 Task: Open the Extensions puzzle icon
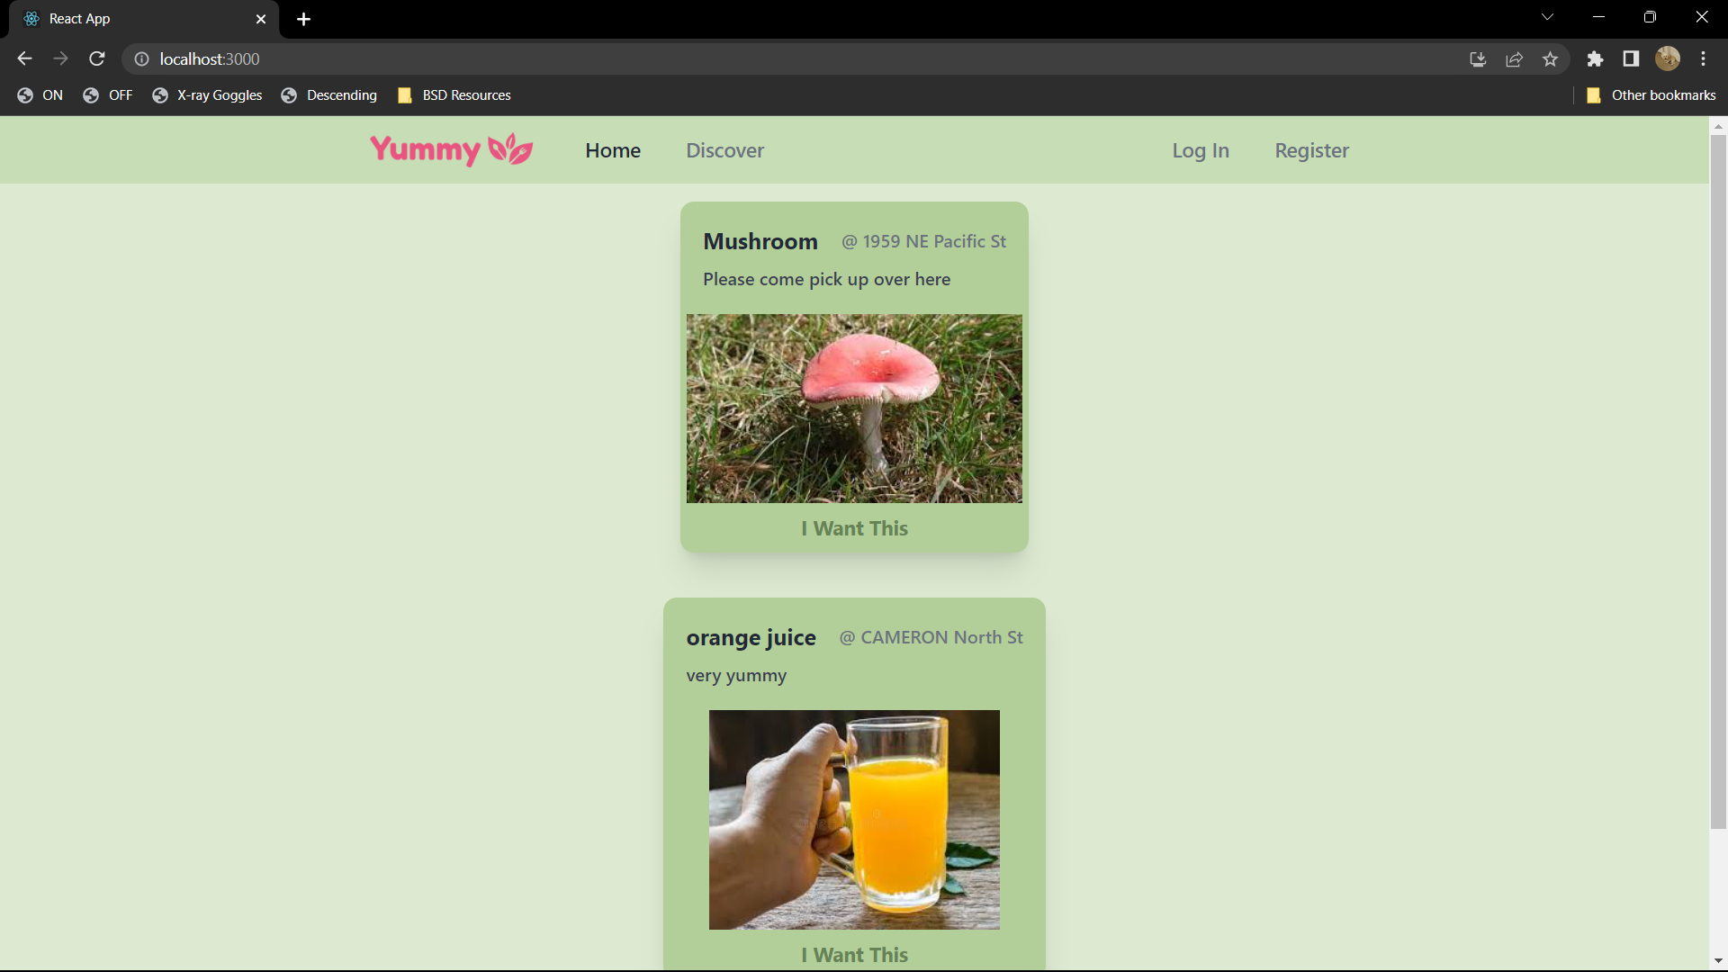1595,58
